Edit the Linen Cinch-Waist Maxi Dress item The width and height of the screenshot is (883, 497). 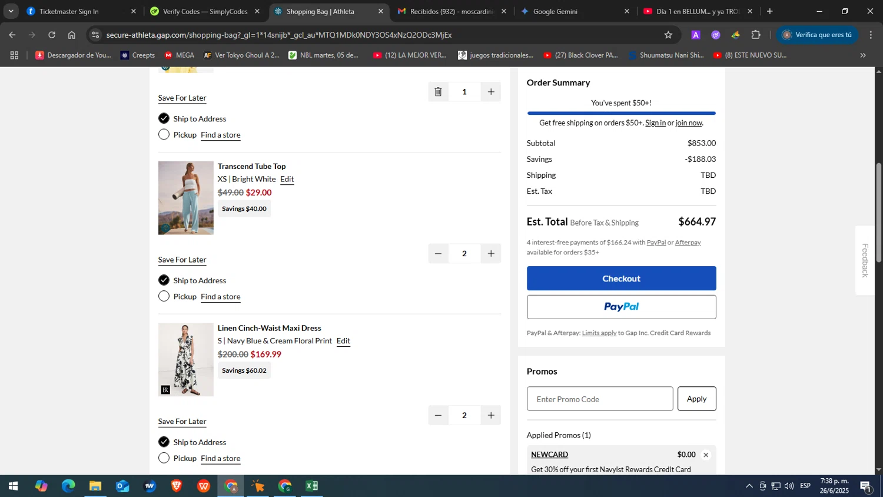point(343,341)
